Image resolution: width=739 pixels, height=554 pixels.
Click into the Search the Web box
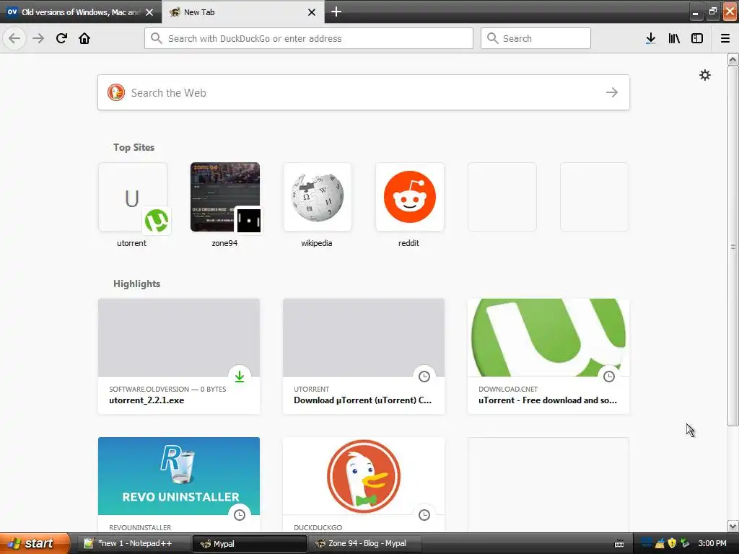364,92
